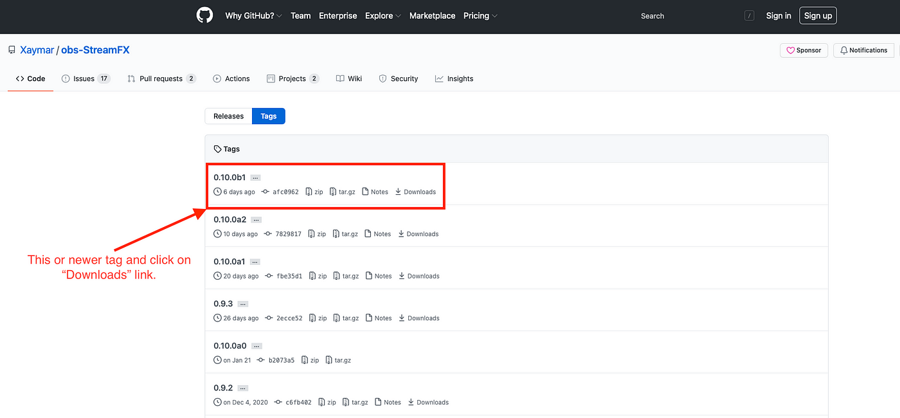Click Downloads for tag 0.9.2
The height and width of the screenshot is (418, 900).
tap(428, 403)
